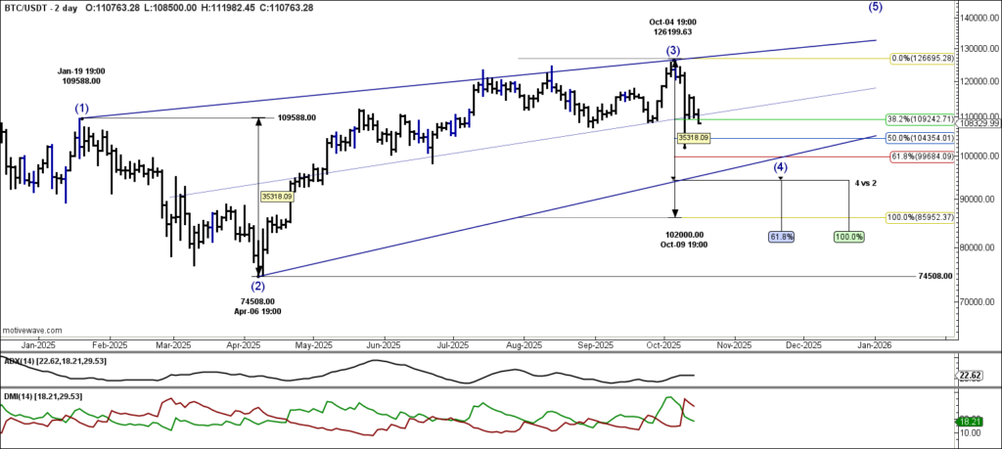This screenshot has width=1002, height=449.
Task: Click the 0.0%(126695.28) Fibonacci label
Action: pos(922,59)
